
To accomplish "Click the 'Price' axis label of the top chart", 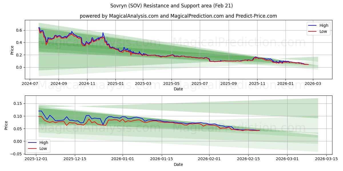I will [12, 50].
